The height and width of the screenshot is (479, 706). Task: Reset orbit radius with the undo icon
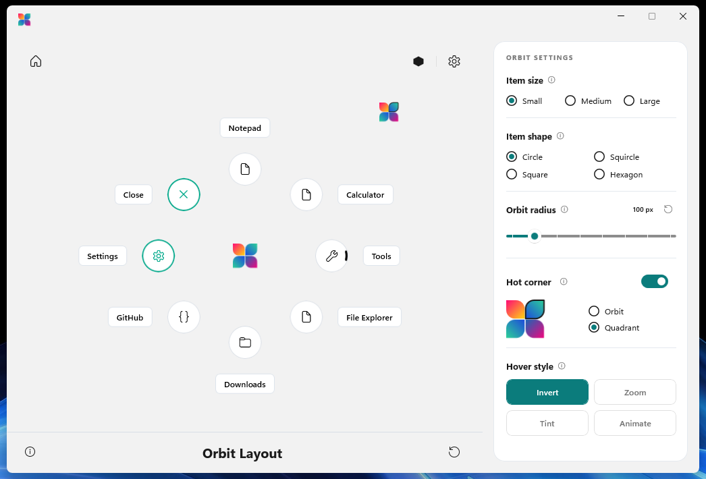(668, 209)
